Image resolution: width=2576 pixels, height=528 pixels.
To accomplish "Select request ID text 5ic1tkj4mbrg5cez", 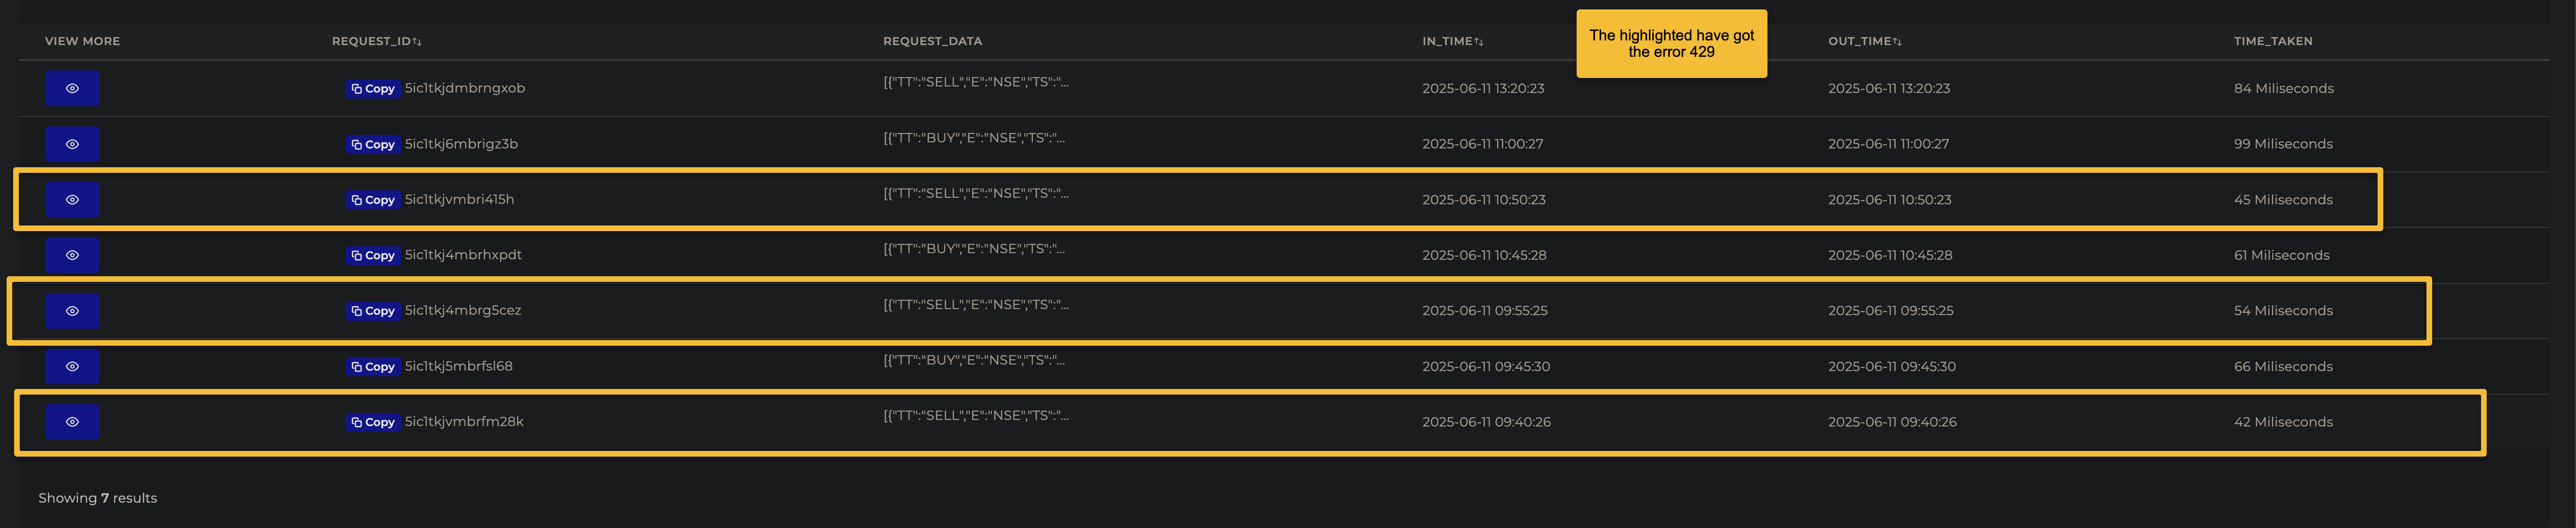I will pos(463,310).
